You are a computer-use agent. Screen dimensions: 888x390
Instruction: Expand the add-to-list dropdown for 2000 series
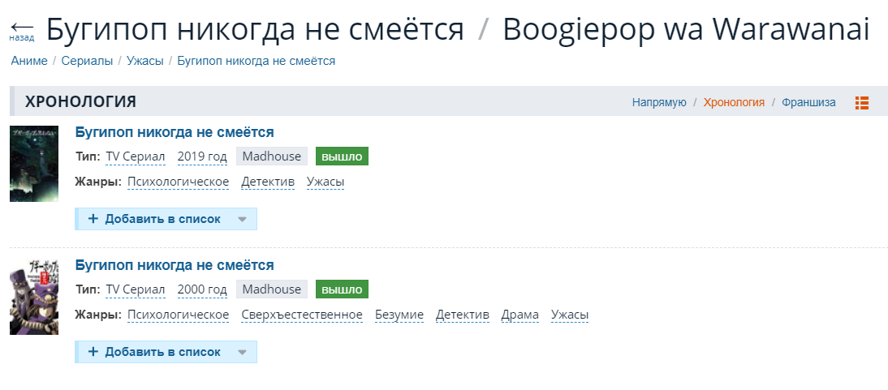(x=242, y=352)
